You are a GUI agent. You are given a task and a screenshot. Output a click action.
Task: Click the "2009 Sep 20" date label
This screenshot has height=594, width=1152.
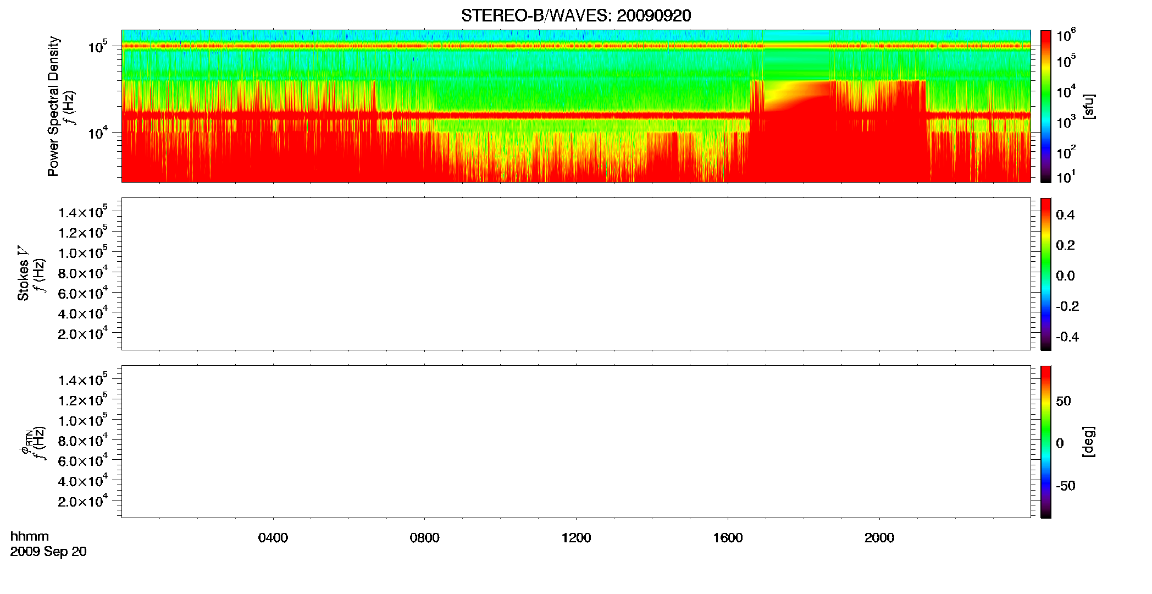coord(48,552)
